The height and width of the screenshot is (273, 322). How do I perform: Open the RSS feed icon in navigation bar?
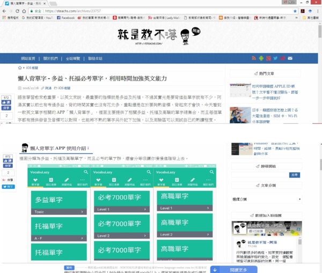(254, 58)
